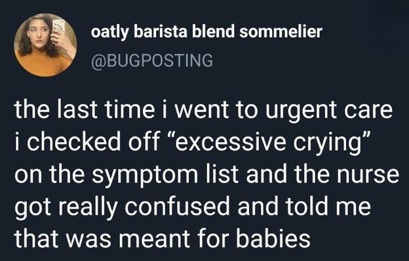Screen dimensions: 409x261
Task: Select the phone shown in the avatar photo
Action: coord(58,29)
